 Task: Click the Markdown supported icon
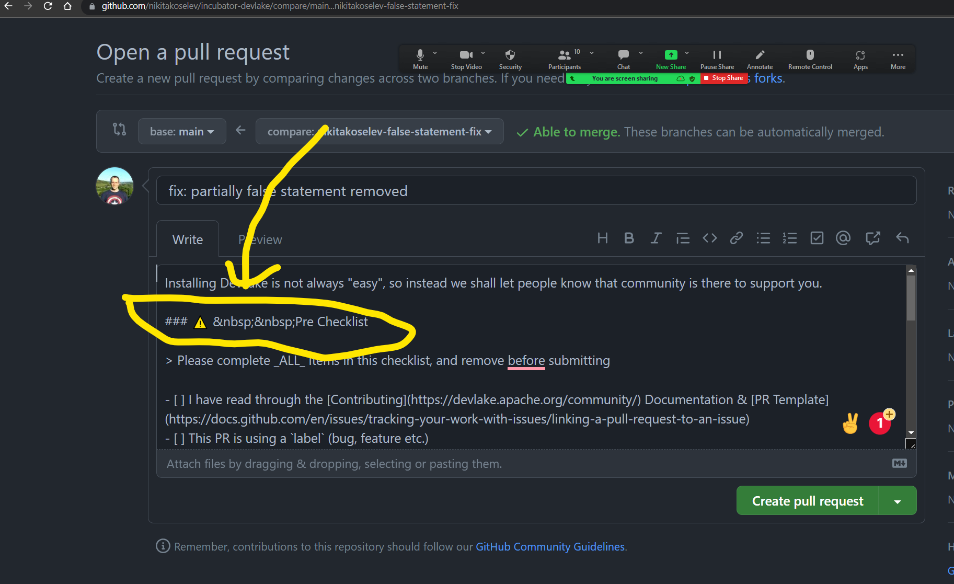(900, 463)
